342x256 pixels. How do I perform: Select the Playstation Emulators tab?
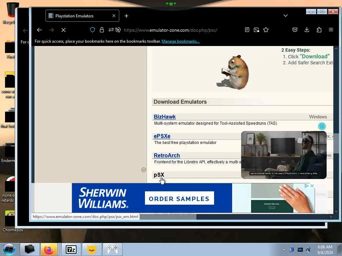(82, 16)
